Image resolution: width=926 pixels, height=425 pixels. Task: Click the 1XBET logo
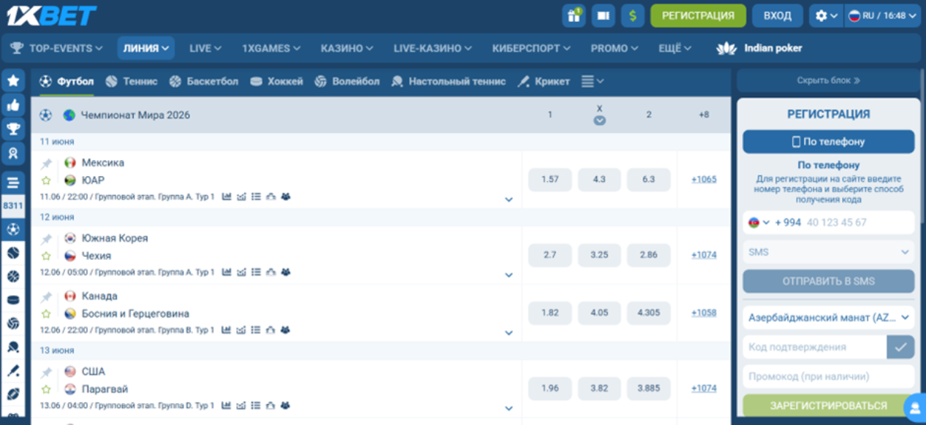coord(51,15)
